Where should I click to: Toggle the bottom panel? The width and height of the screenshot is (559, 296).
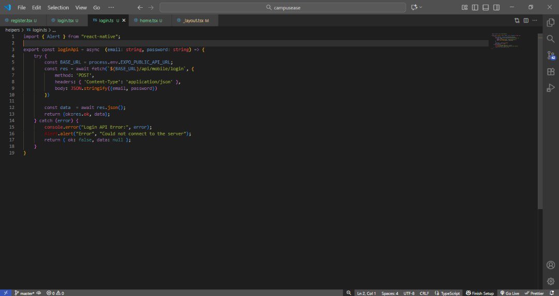(486, 7)
